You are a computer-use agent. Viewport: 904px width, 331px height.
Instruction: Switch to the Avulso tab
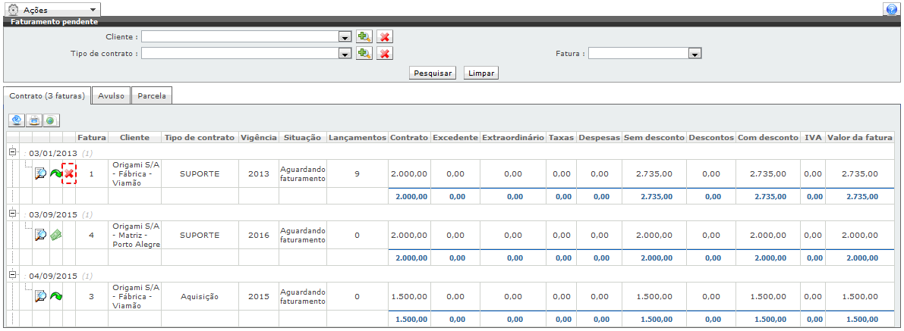[x=111, y=96]
